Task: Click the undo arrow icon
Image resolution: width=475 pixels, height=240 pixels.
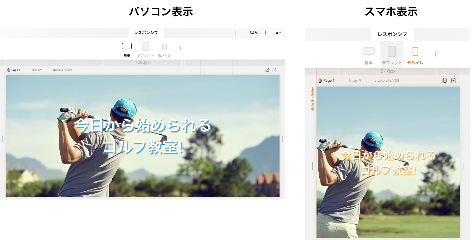Action: point(279,33)
